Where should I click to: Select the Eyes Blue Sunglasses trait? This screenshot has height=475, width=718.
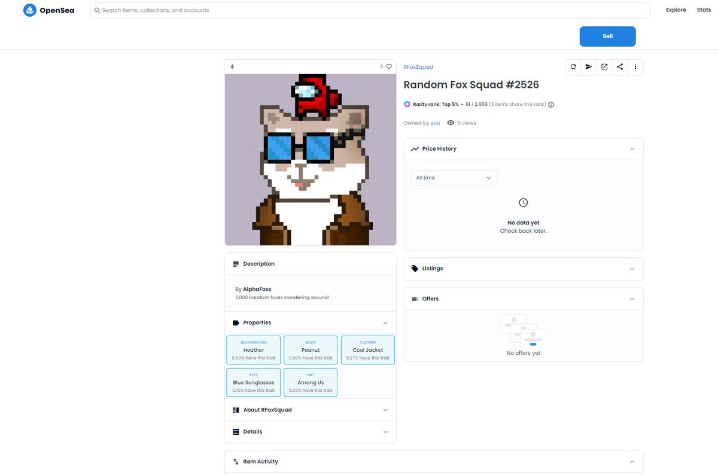point(254,382)
